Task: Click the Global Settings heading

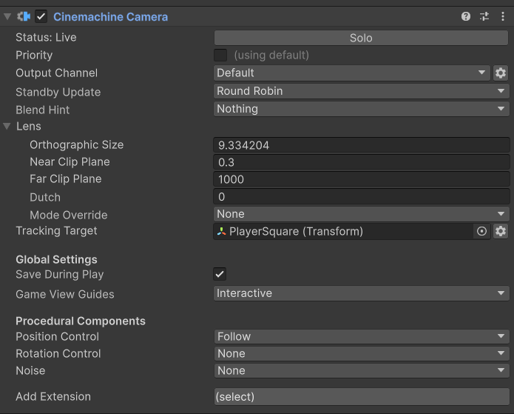Action: tap(56, 260)
